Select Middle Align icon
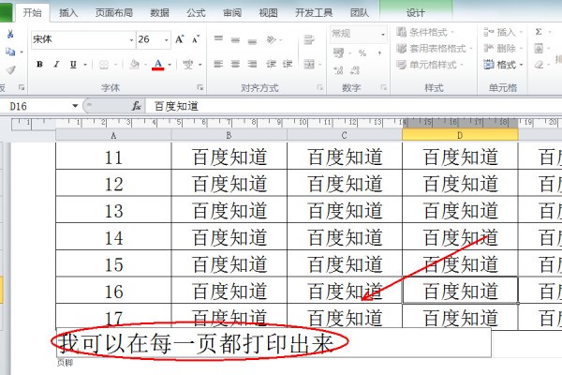562x375 pixels. click(235, 39)
